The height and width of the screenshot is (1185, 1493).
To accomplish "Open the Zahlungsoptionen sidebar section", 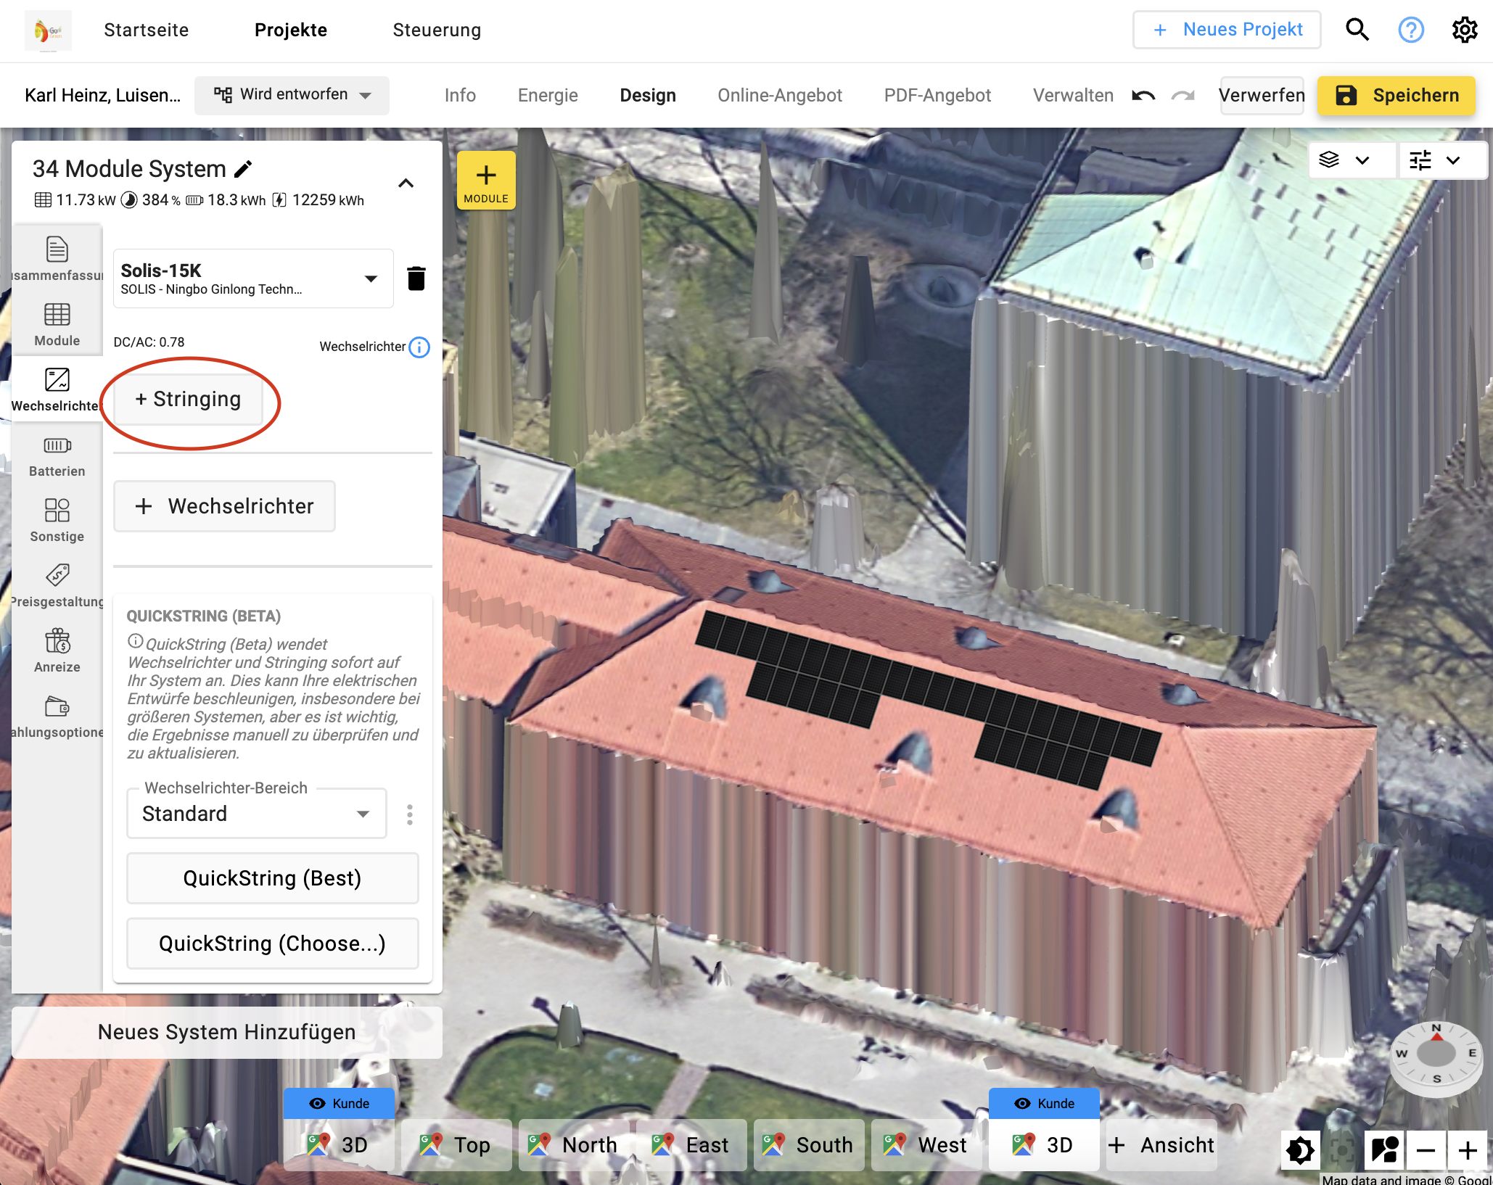I will point(57,715).
